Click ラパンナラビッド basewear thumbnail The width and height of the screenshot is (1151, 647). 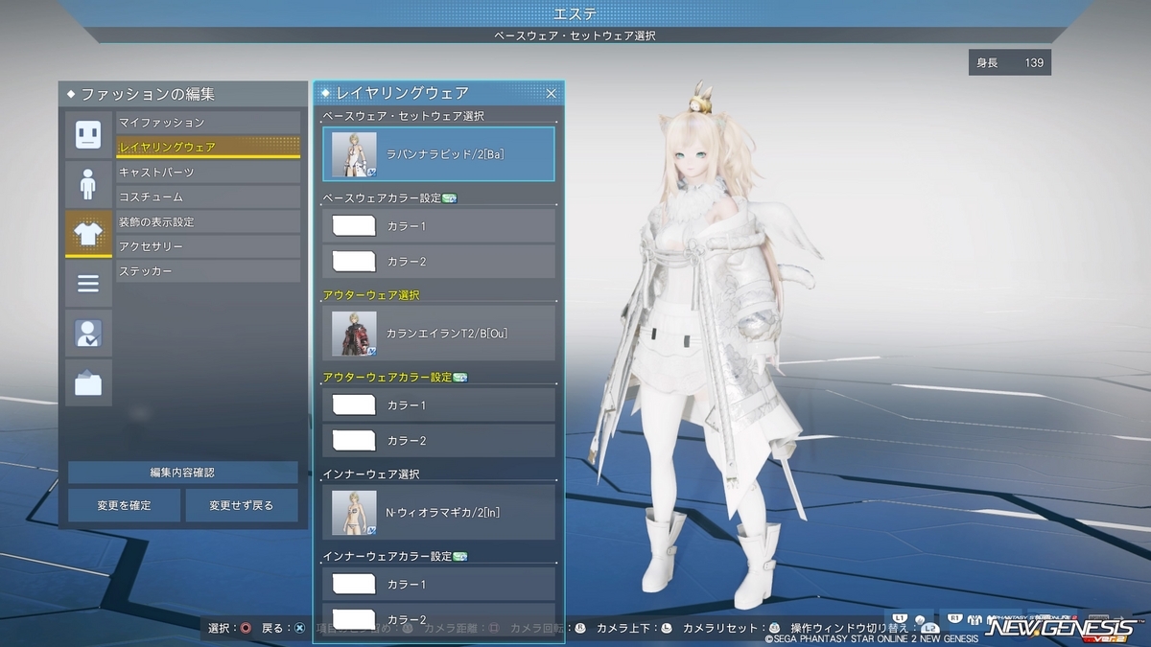[x=354, y=154]
